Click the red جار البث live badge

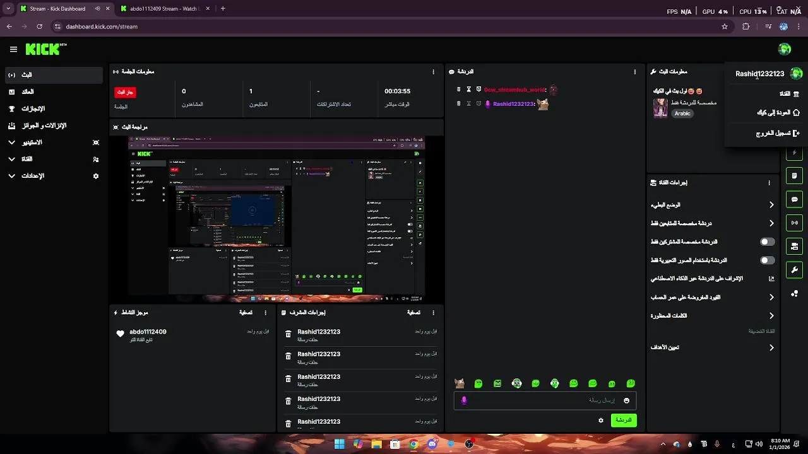click(125, 92)
